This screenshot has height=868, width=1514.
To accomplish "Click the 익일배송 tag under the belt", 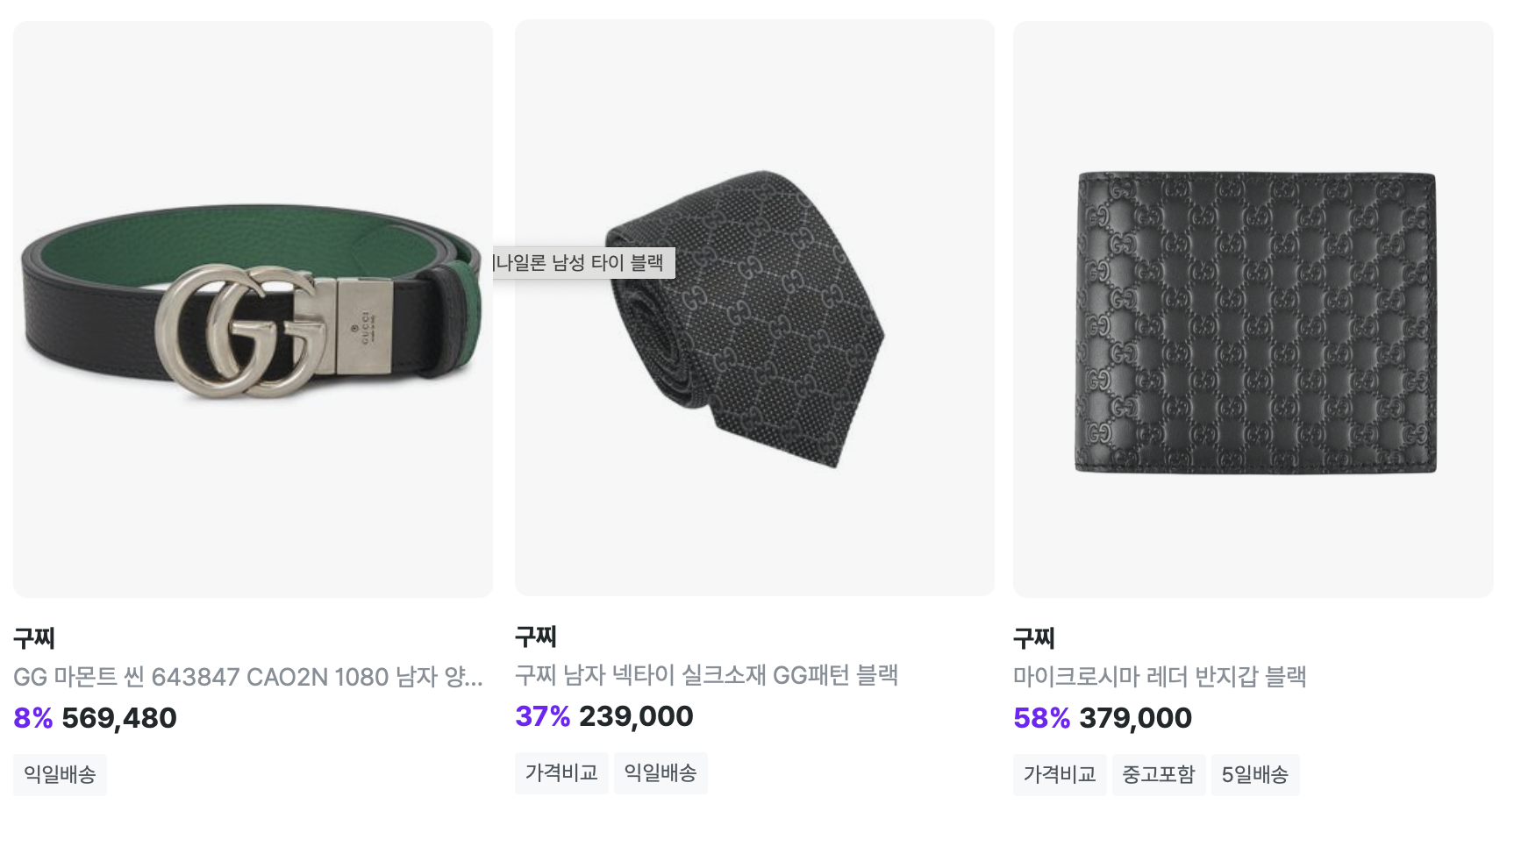I will point(60,775).
